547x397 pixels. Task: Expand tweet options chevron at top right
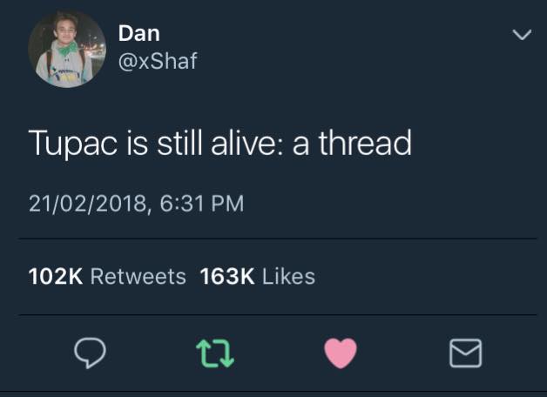point(522,35)
